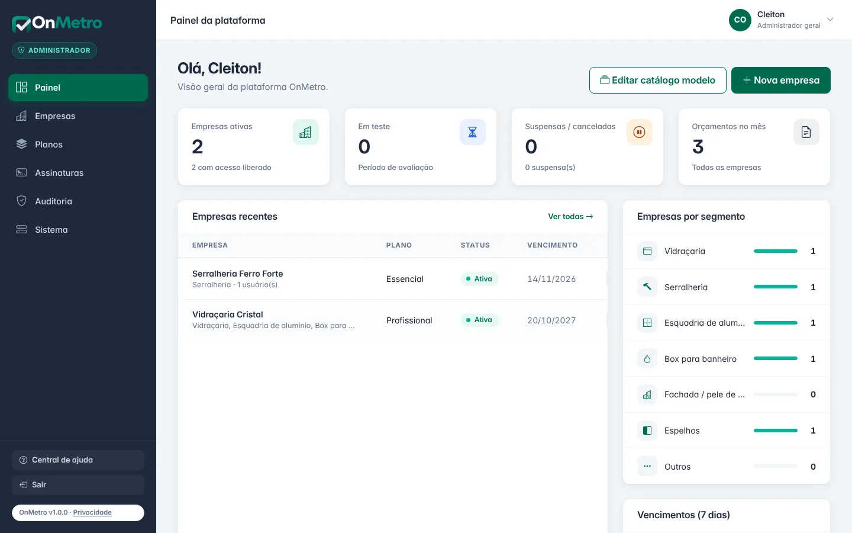Click the Vidraçaria segment progress bar
Image resolution: width=852 pixels, height=533 pixels.
[x=776, y=251]
